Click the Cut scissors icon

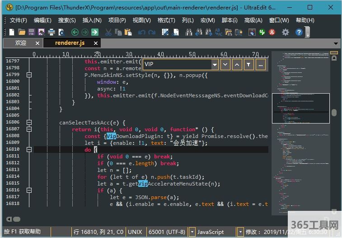tap(108, 32)
